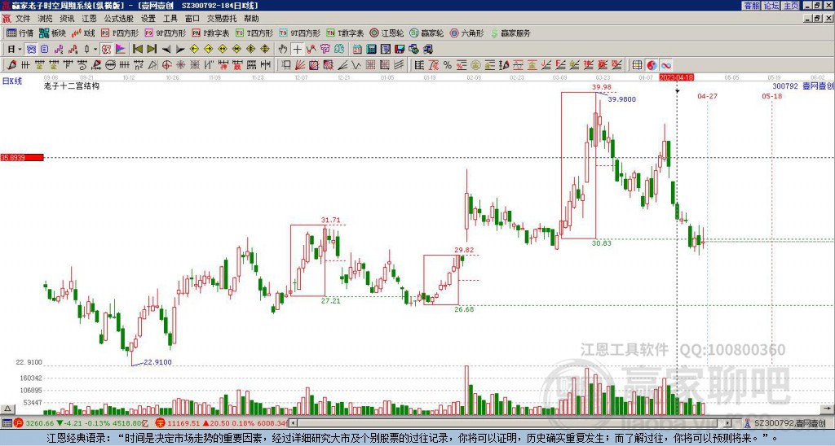The image size is (835, 446).
Task: Open the 帮助 menu
Action: pos(251,19)
